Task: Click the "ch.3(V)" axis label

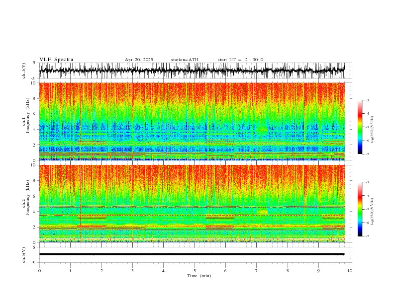Action: [24, 255]
